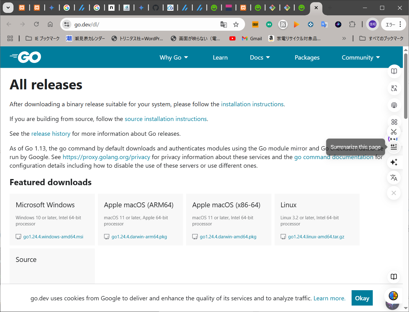The image size is (409, 312).
Task: Reload the page
Action: [36, 25]
